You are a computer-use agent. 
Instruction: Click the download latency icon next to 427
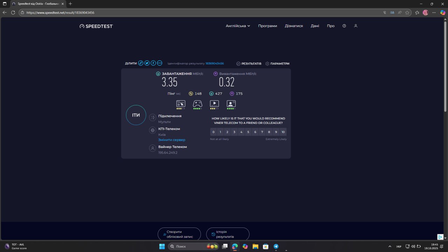211,93
